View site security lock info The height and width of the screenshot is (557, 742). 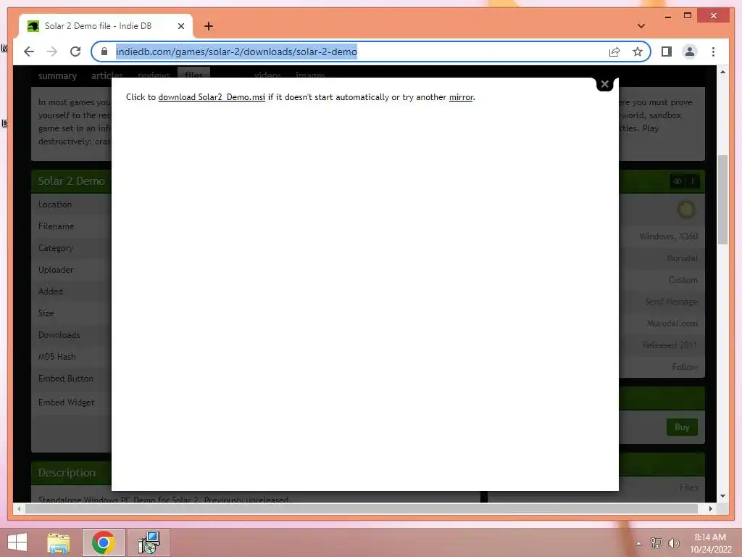(104, 51)
